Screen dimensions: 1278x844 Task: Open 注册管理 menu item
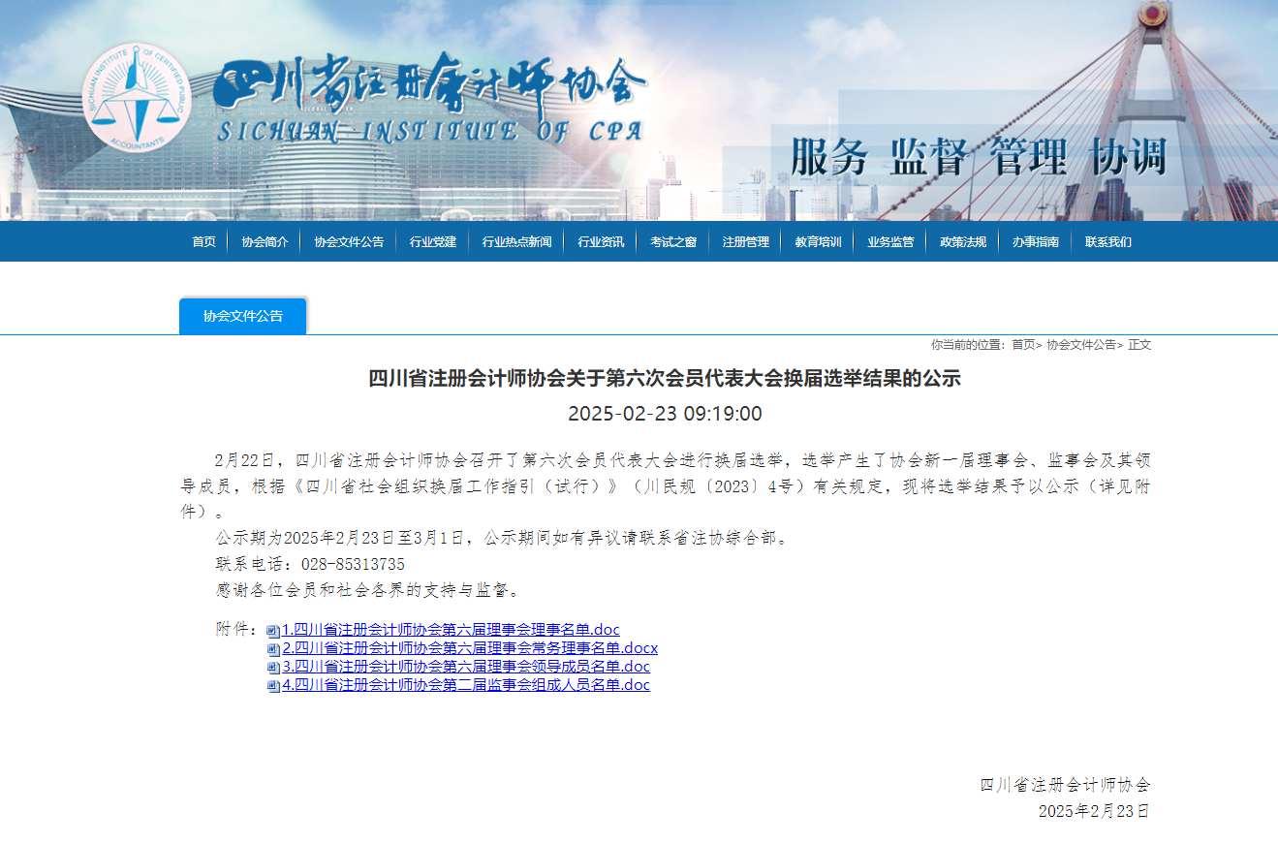click(745, 241)
